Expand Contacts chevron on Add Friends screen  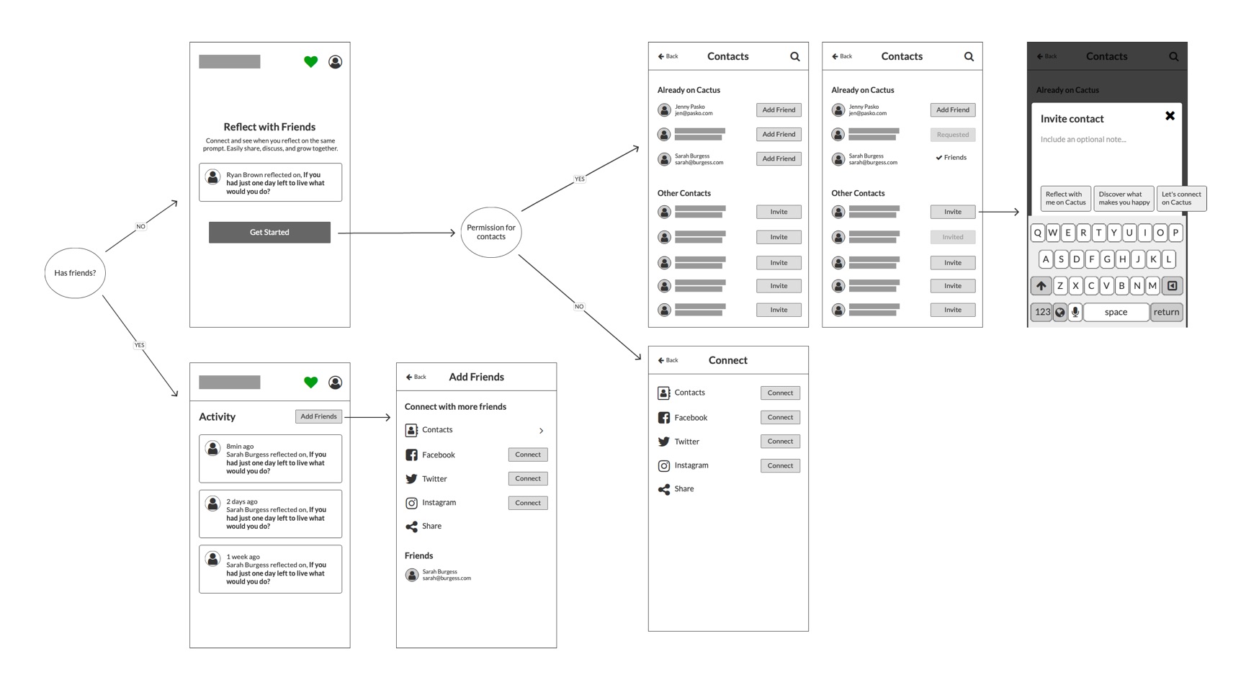(542, 431)
